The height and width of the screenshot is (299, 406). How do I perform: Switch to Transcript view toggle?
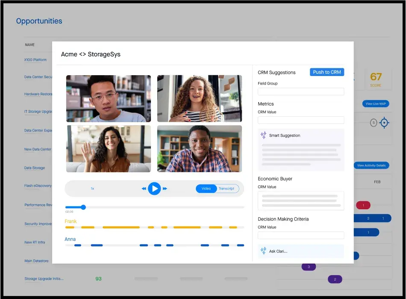point(227,188)
